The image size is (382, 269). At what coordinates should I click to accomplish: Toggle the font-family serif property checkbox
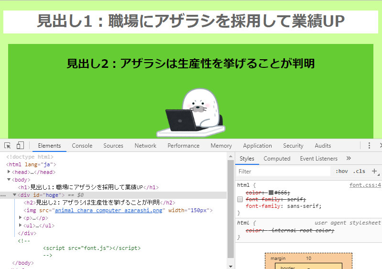click(240, 199)
